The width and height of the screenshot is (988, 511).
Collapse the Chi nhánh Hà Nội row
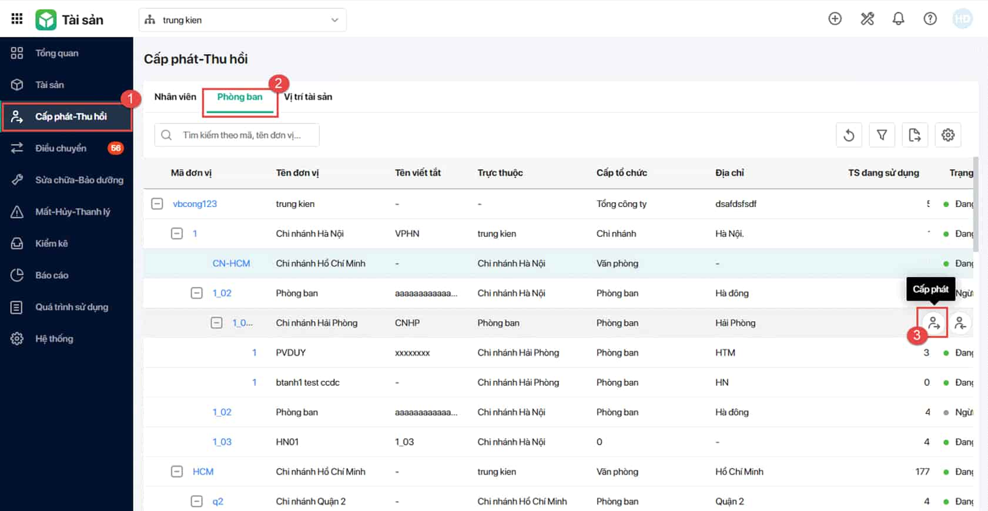(x=177, y=233)
